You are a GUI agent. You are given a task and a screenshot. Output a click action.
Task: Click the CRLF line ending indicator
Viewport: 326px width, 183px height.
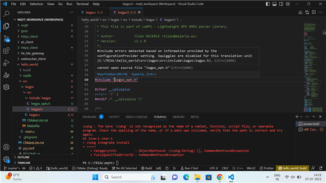click(225, 168)
